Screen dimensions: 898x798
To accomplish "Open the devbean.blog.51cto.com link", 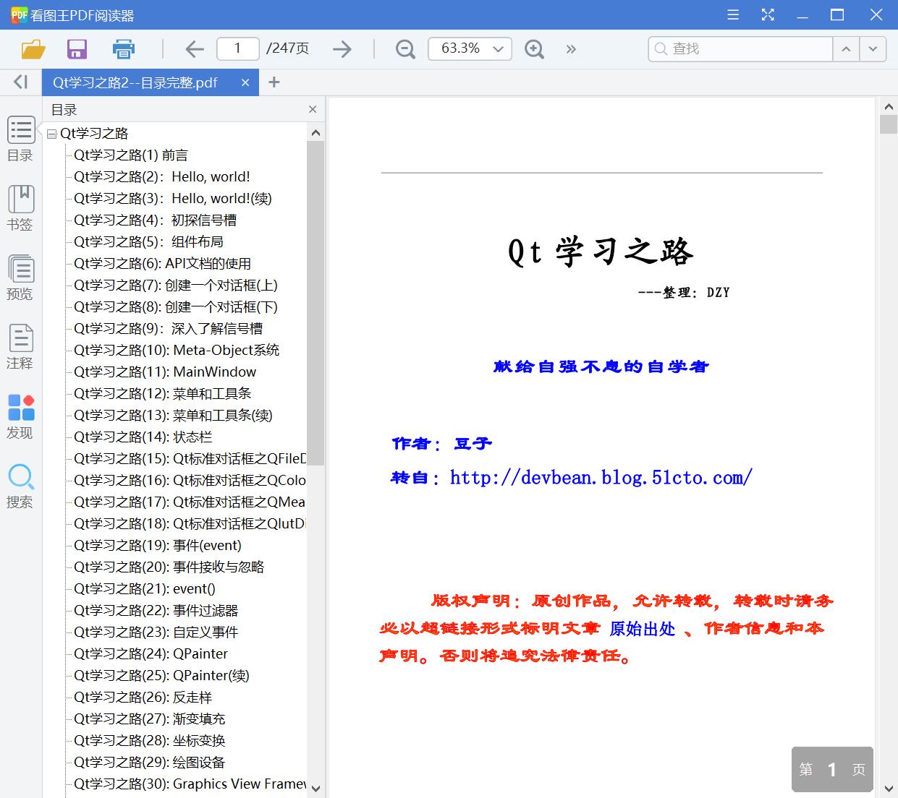I will pyautogui.click(x=601, y=476).
